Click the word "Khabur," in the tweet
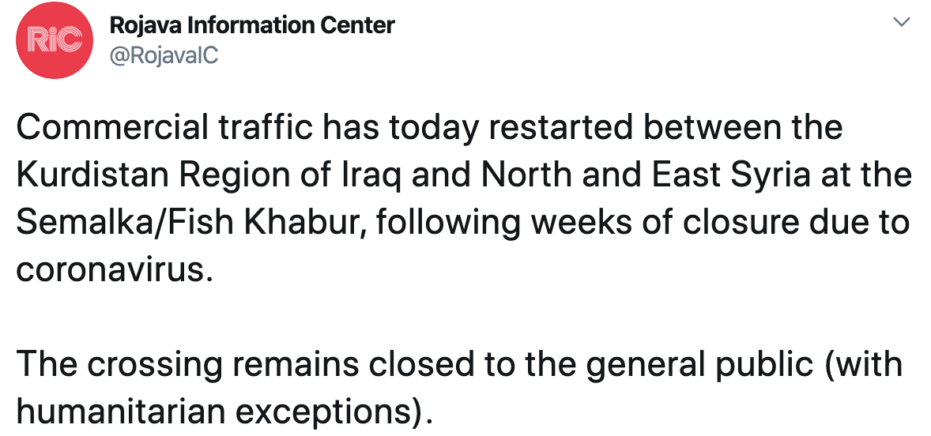This screenshot has height=436, width=931. pos(309,223)
